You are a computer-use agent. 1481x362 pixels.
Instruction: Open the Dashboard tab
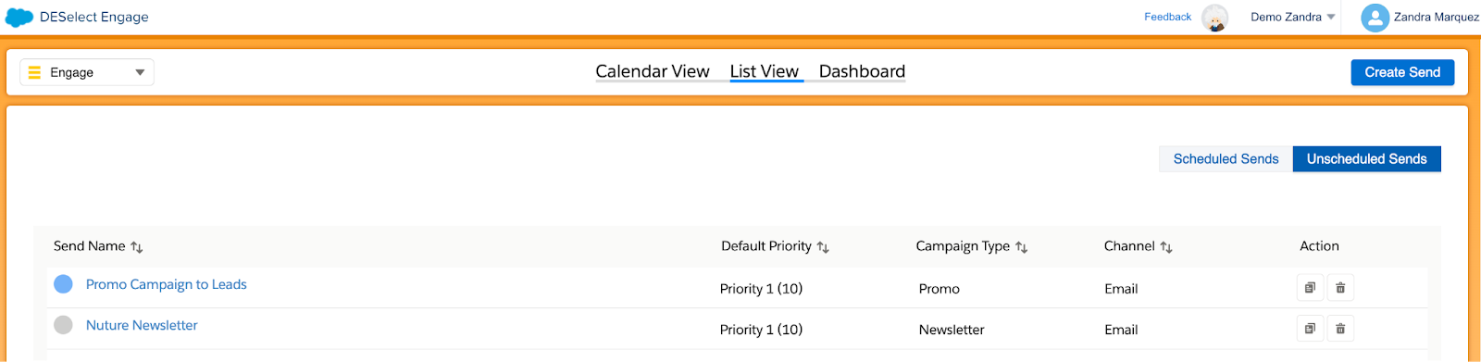(x=862, y=71)
